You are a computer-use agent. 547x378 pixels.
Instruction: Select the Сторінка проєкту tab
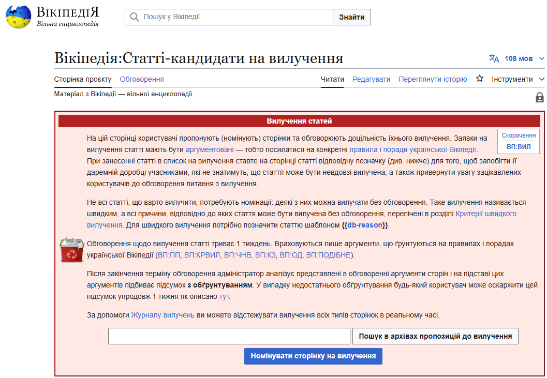pyautogui.click(x=83, y=79)
